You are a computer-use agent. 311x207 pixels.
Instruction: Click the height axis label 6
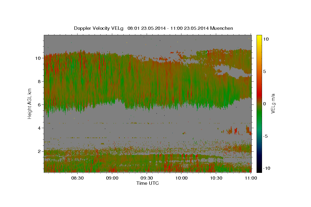tap(39, 105)
